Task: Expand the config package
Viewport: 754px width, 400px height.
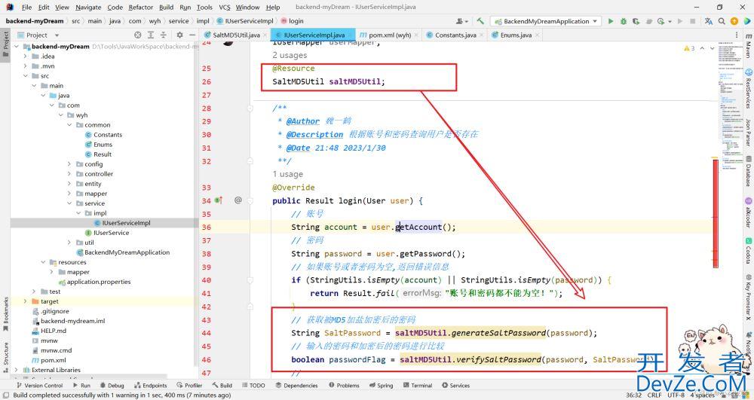Action: coord(69,164)
